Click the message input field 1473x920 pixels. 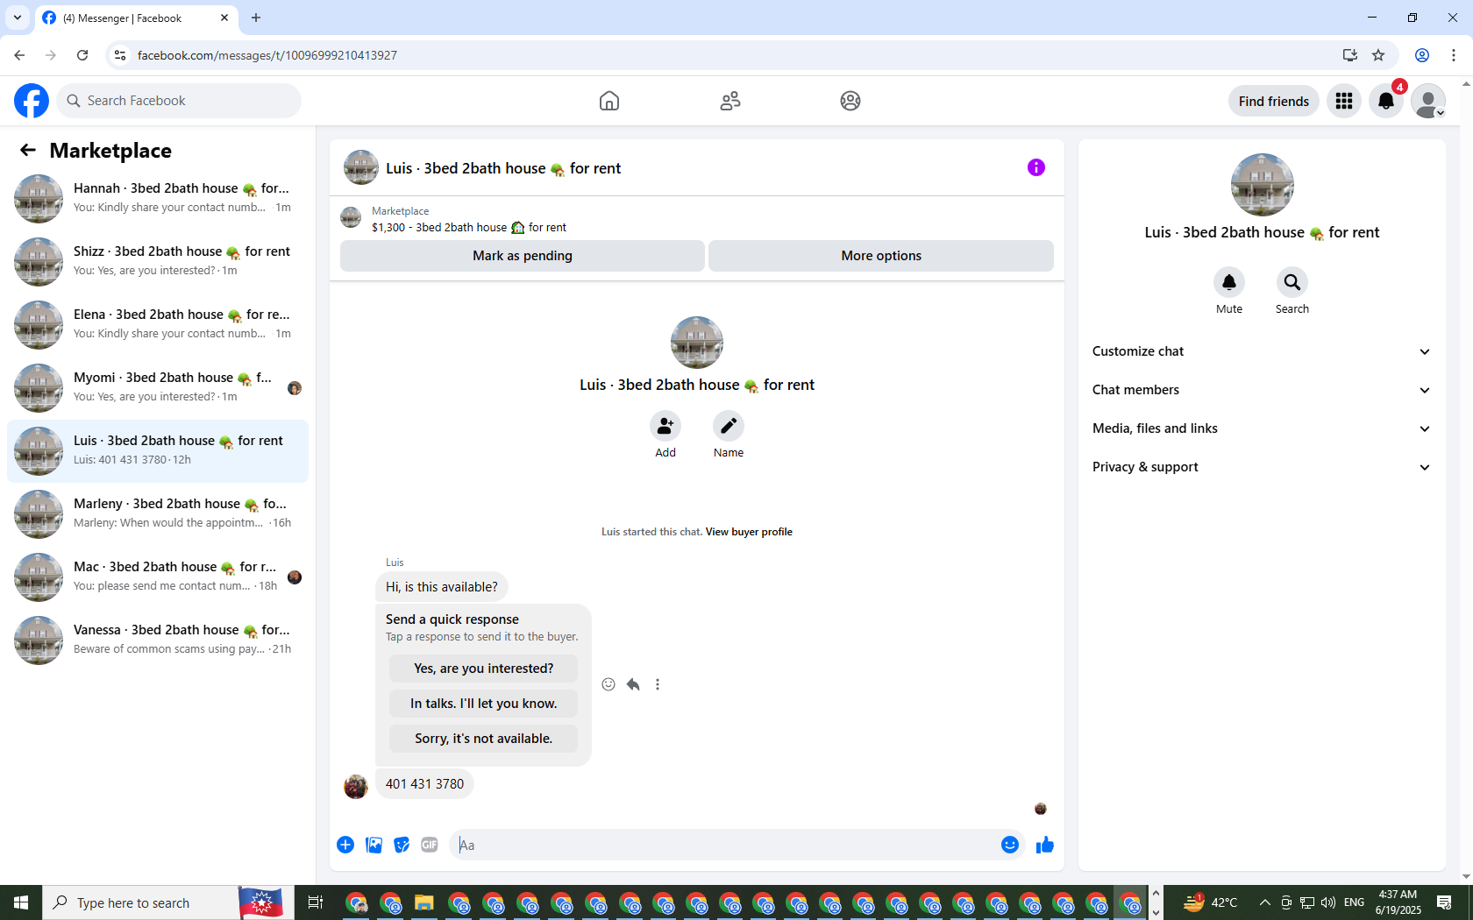tap(726, 845)
